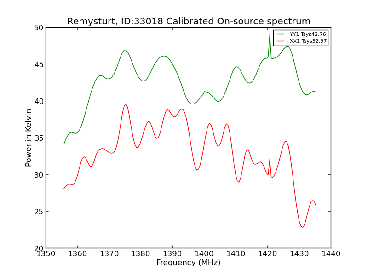368x276 pixels.
Task: Click the y-axis tick label 25
Action: click(x=39, y=212)
